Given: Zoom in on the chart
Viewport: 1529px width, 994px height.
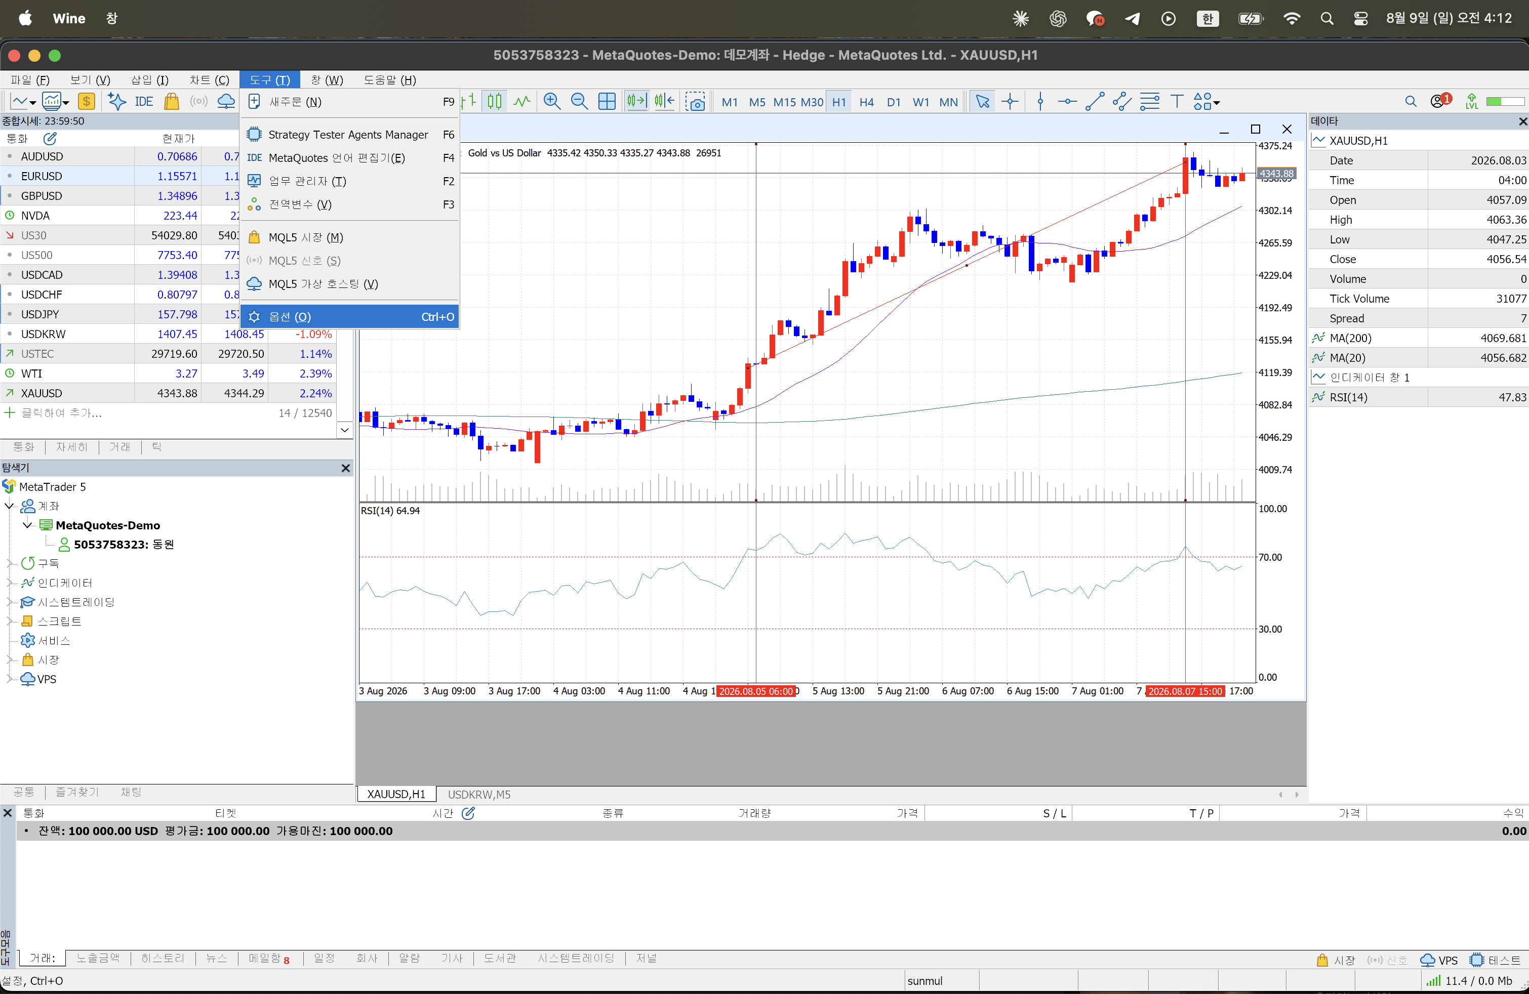Looking at the screenshot, I should [x=552, y=101].
